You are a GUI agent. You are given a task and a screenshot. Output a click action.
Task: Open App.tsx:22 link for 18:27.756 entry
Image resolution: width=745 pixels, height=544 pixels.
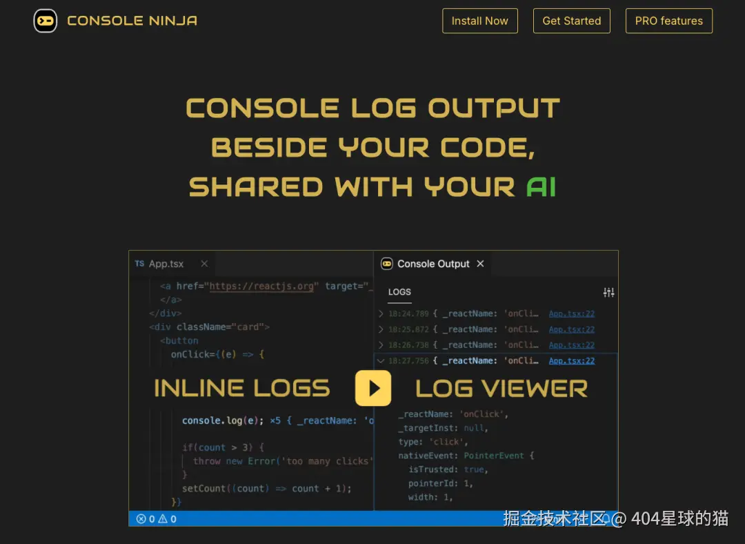(x=572, y=361)
